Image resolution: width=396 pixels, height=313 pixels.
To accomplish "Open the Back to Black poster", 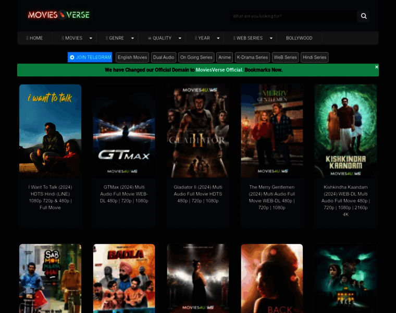I will tap(272, 279).
